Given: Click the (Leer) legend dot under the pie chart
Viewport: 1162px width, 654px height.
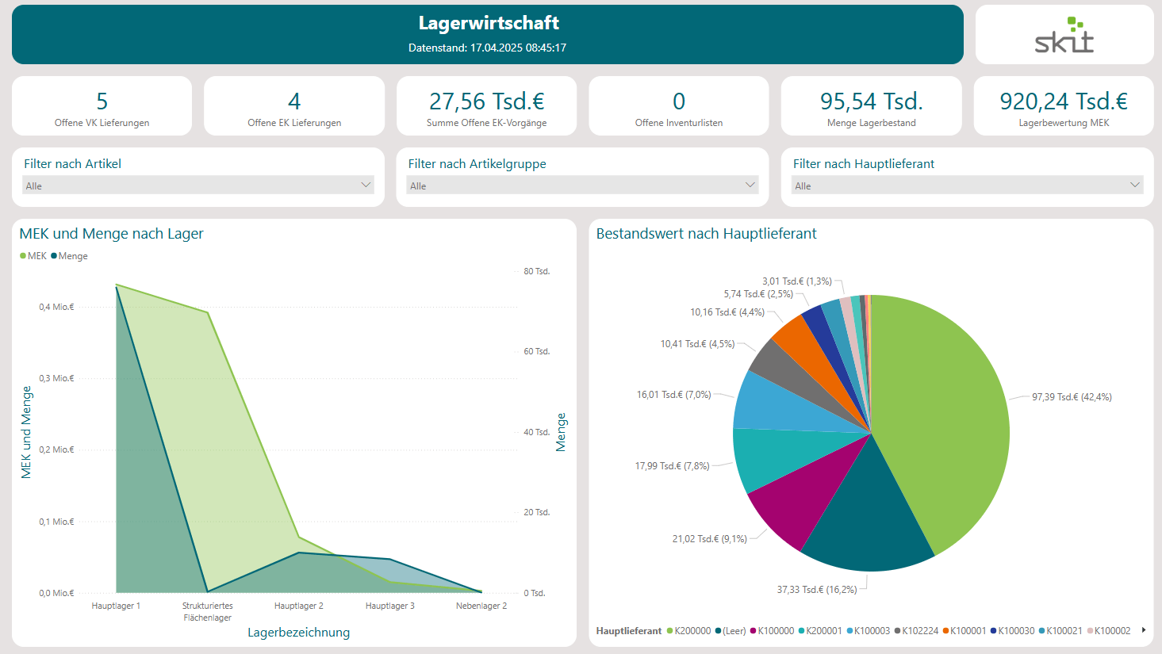Looking at the screenshot, I should pyautogui.click(x=716, y=630).
